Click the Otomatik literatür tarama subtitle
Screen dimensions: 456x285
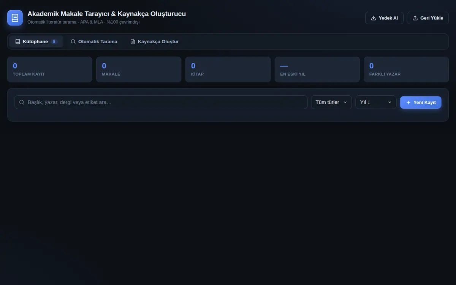[x=83, y=22]
